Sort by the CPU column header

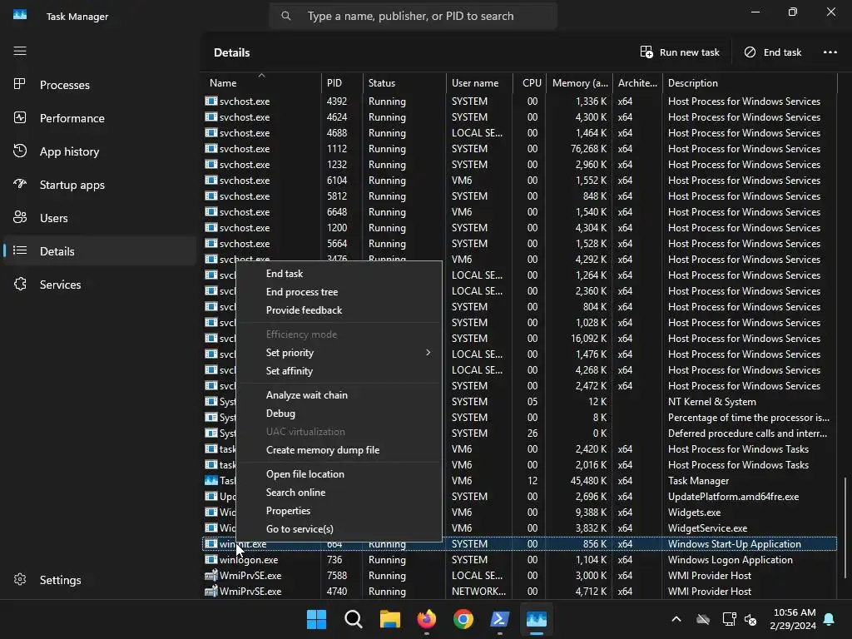coord(530,83)
